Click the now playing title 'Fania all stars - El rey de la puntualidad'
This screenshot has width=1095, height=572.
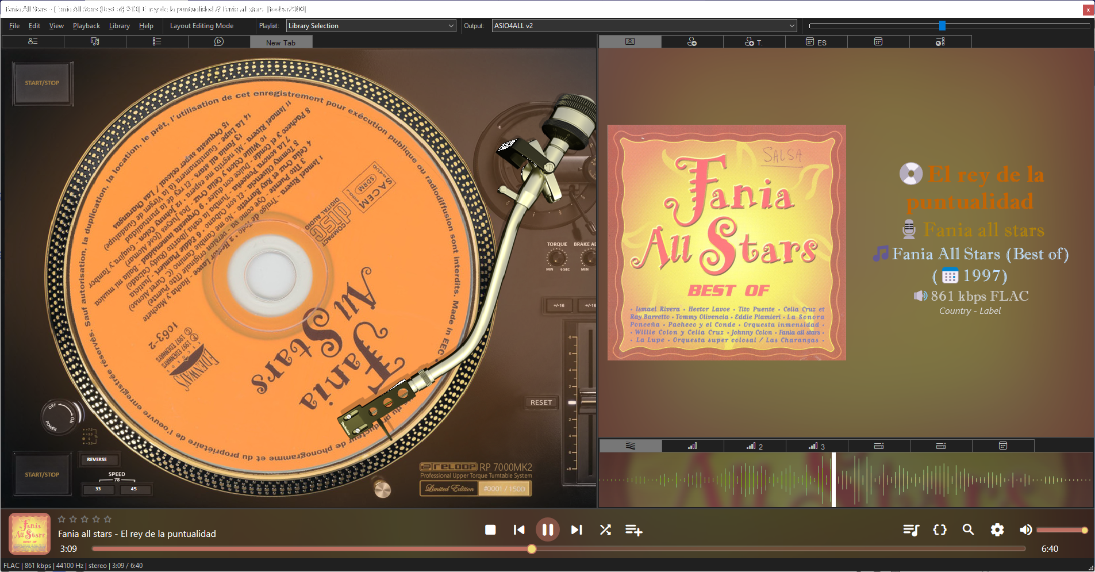pyautogui.click(x=137, y=533)
